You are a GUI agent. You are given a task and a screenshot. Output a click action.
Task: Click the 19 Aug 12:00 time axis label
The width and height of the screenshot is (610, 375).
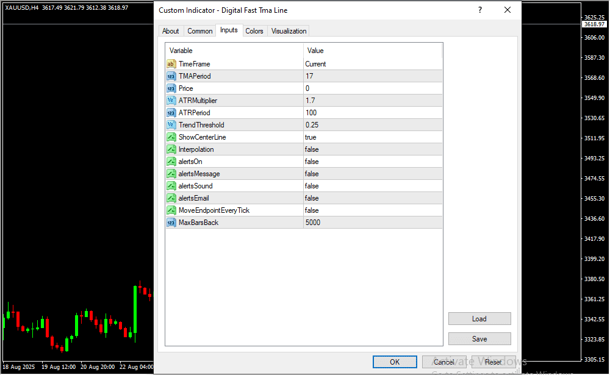(59, 367)
